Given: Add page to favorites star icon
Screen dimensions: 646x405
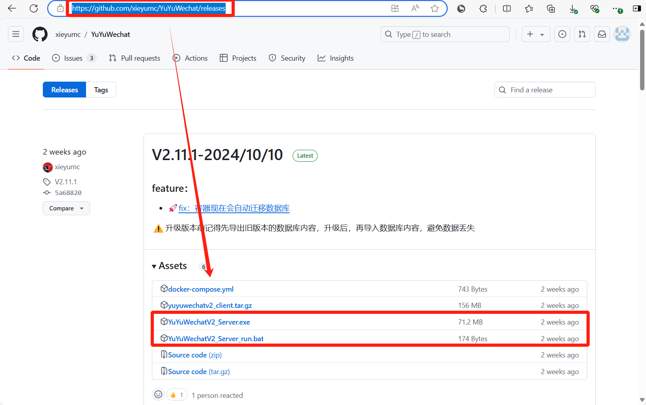Looking at the screenshot, I should (435, 8).
